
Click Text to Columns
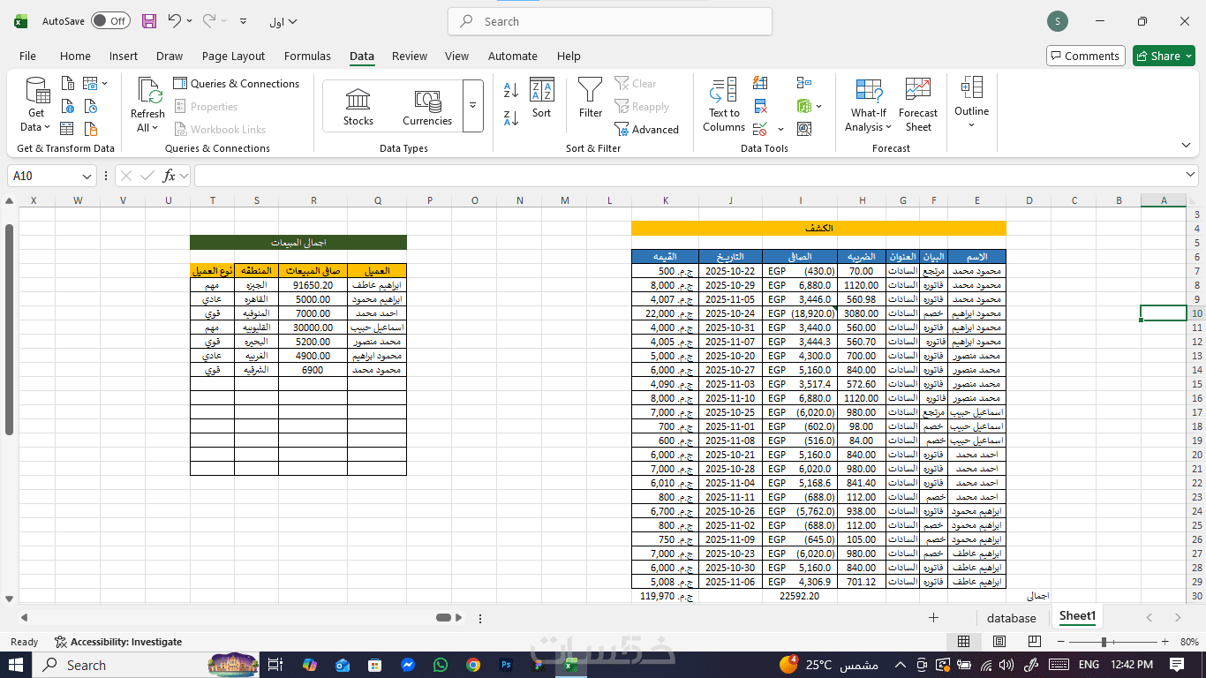click(724, 104)
